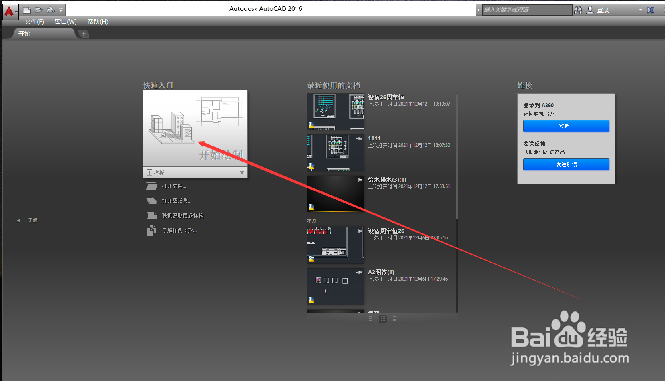Open the AutoCAD application menu logo
665x381 pixels.
(x=10, y=11)
